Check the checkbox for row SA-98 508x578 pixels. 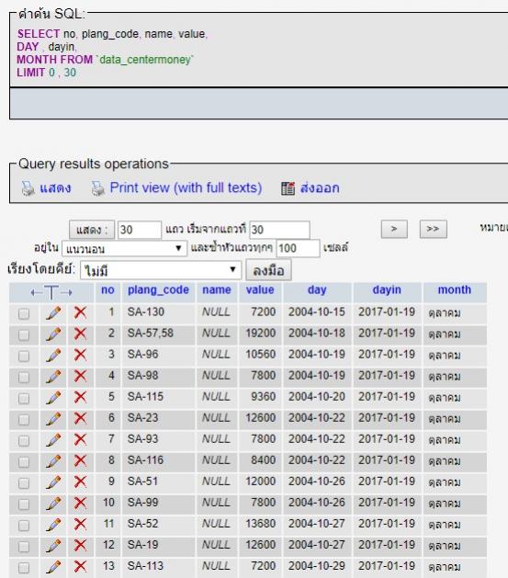coord(24,378)
